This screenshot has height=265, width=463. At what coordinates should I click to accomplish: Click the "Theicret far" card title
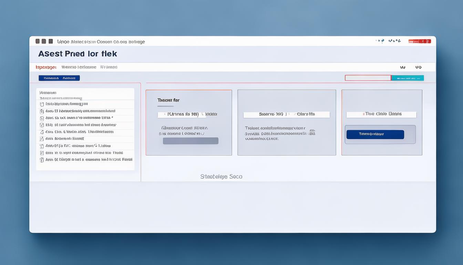pos(168,100)
